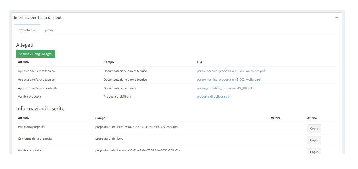Click the Proposta di delibera field cell
Screen dimensions: 358x169
117,97
